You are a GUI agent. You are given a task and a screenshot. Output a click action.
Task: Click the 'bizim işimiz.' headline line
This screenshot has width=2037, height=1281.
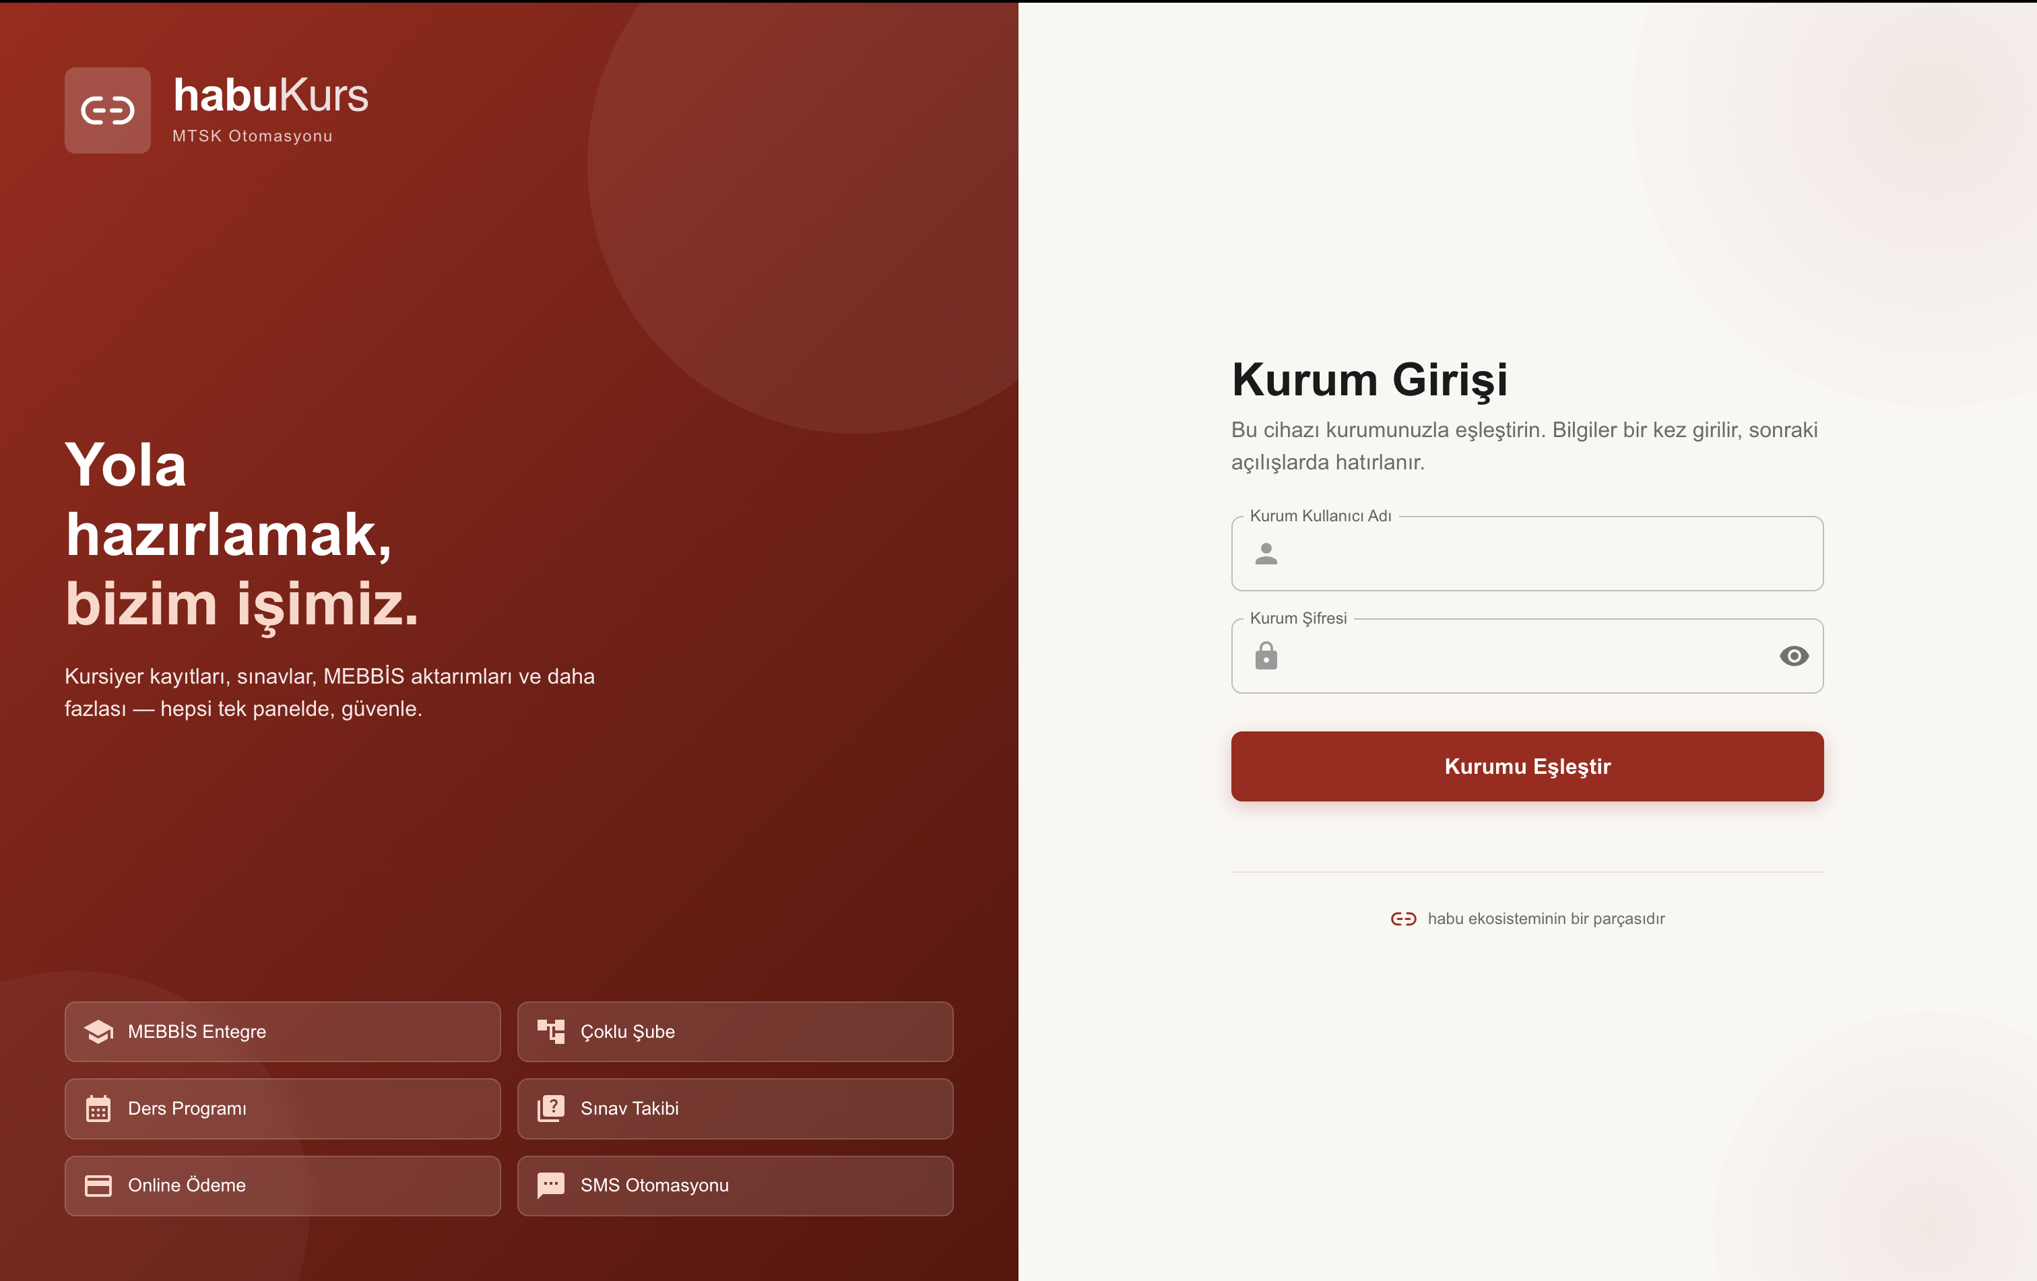pyautogui.click(x=242, y=605)
